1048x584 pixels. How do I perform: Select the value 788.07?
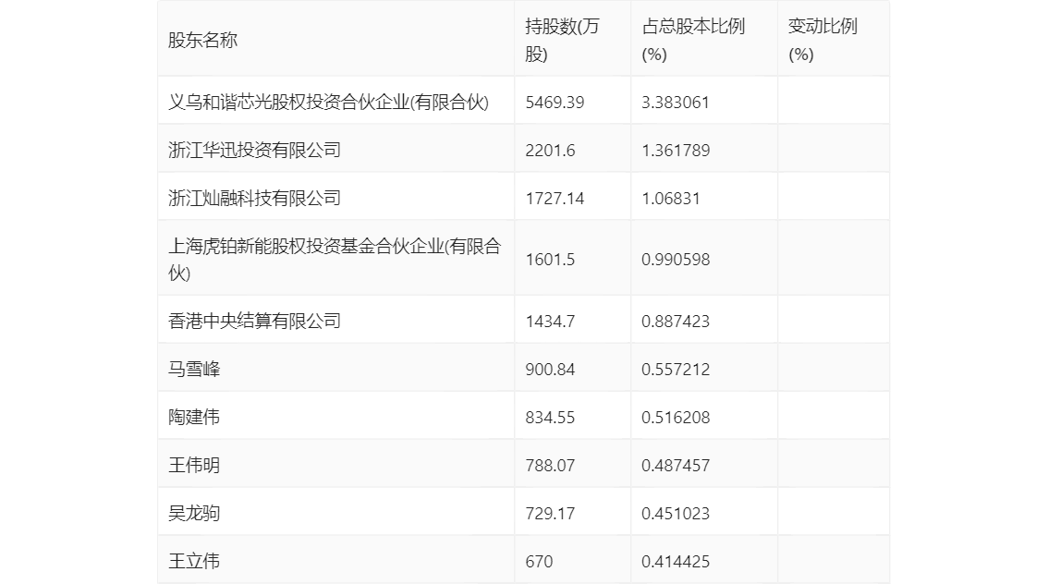[x=550, y=466]
